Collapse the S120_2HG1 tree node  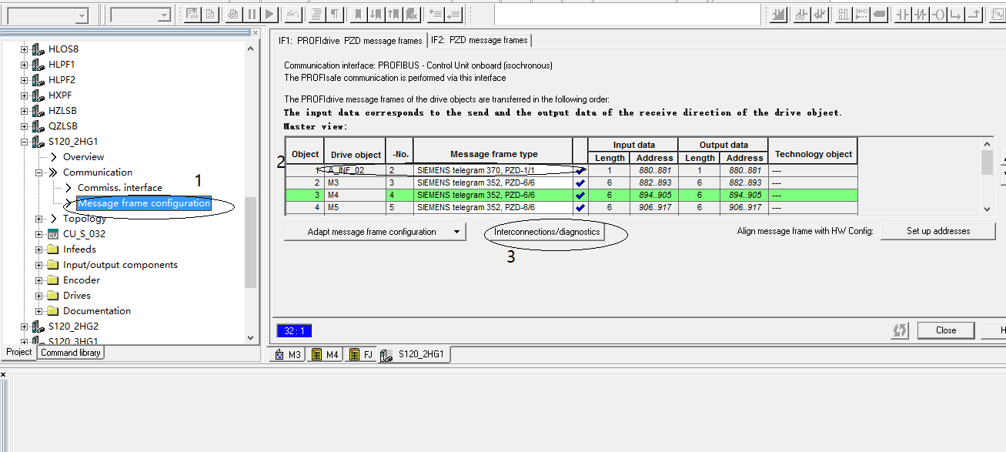[24, 142]
